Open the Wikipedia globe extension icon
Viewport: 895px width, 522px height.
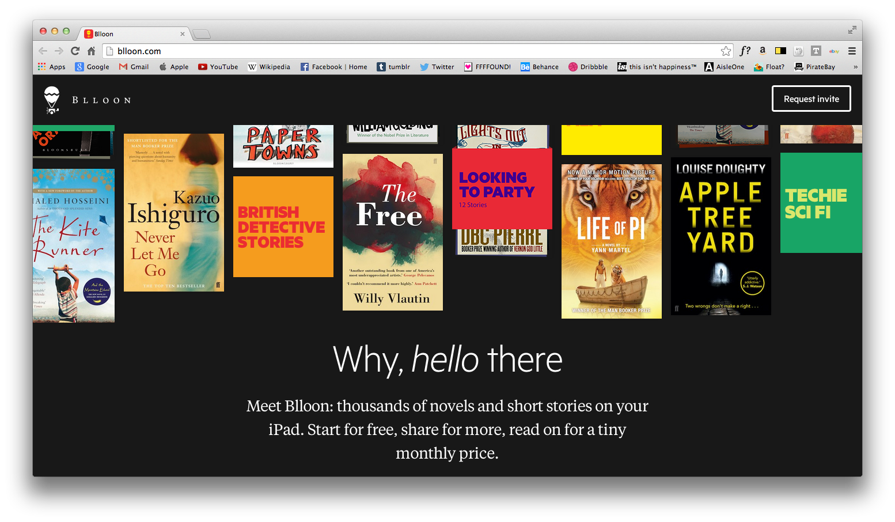(798, 51)
